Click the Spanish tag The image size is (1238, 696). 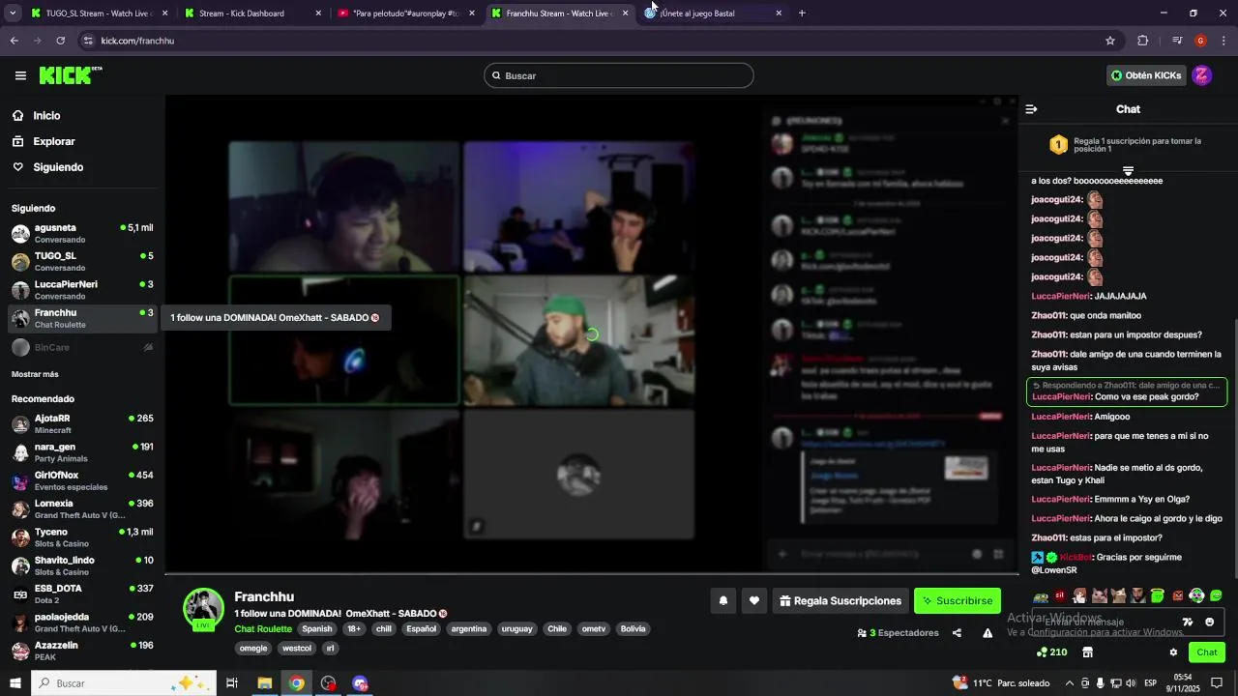(316, 629)
